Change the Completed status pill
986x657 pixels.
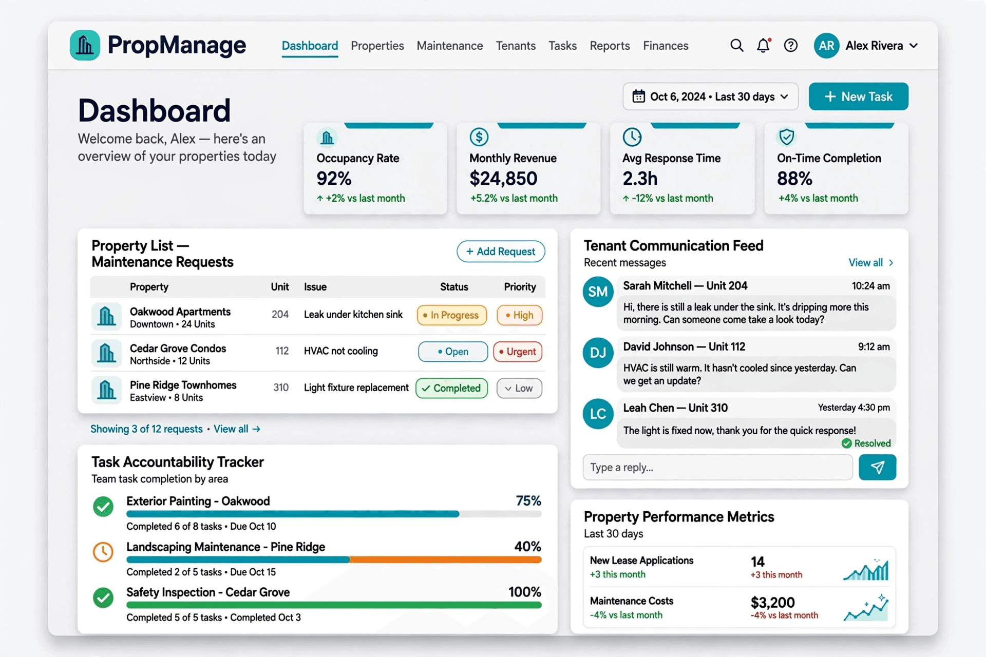click(x=451, y=388)
